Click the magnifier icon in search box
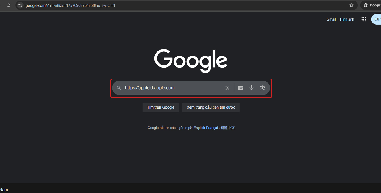This screenshot has height=193, width=381. click(119, 88)
